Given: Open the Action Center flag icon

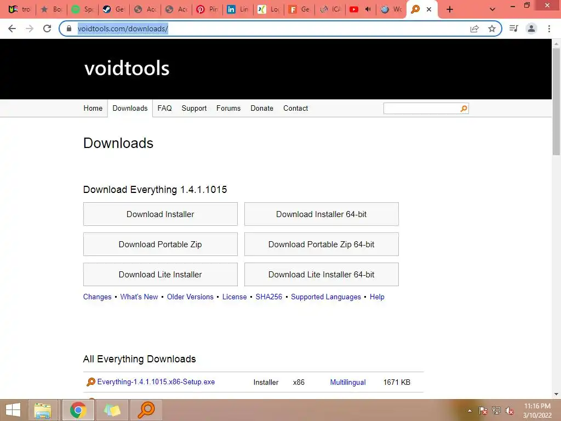Looking at the screenshot, I should [x=483, y=411].
